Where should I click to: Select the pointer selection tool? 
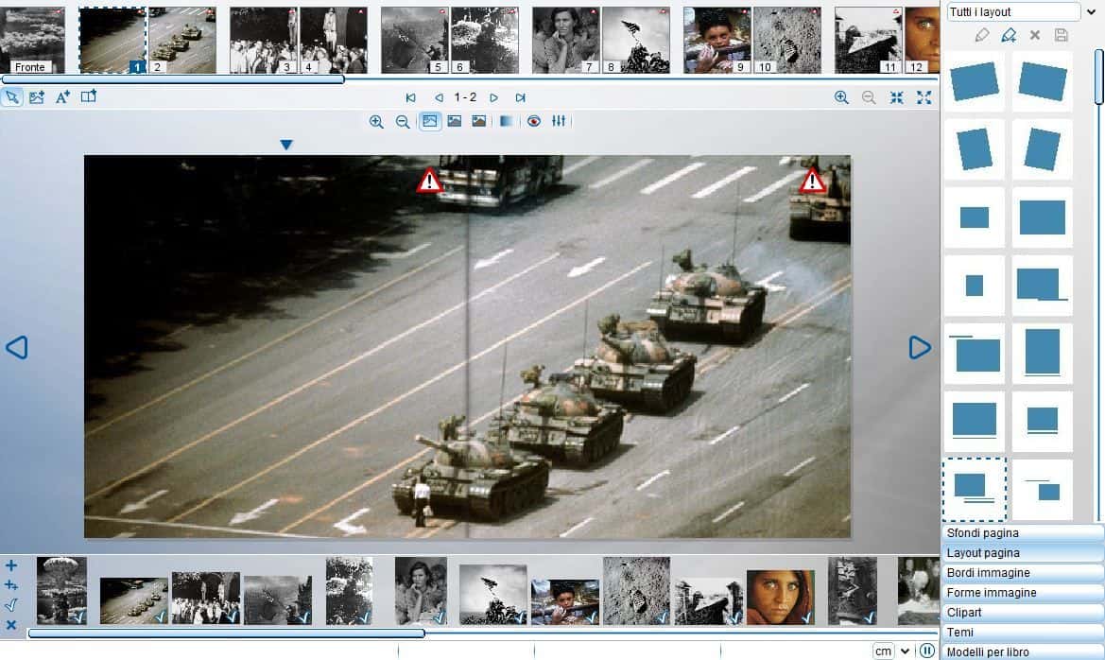point(12,97)
